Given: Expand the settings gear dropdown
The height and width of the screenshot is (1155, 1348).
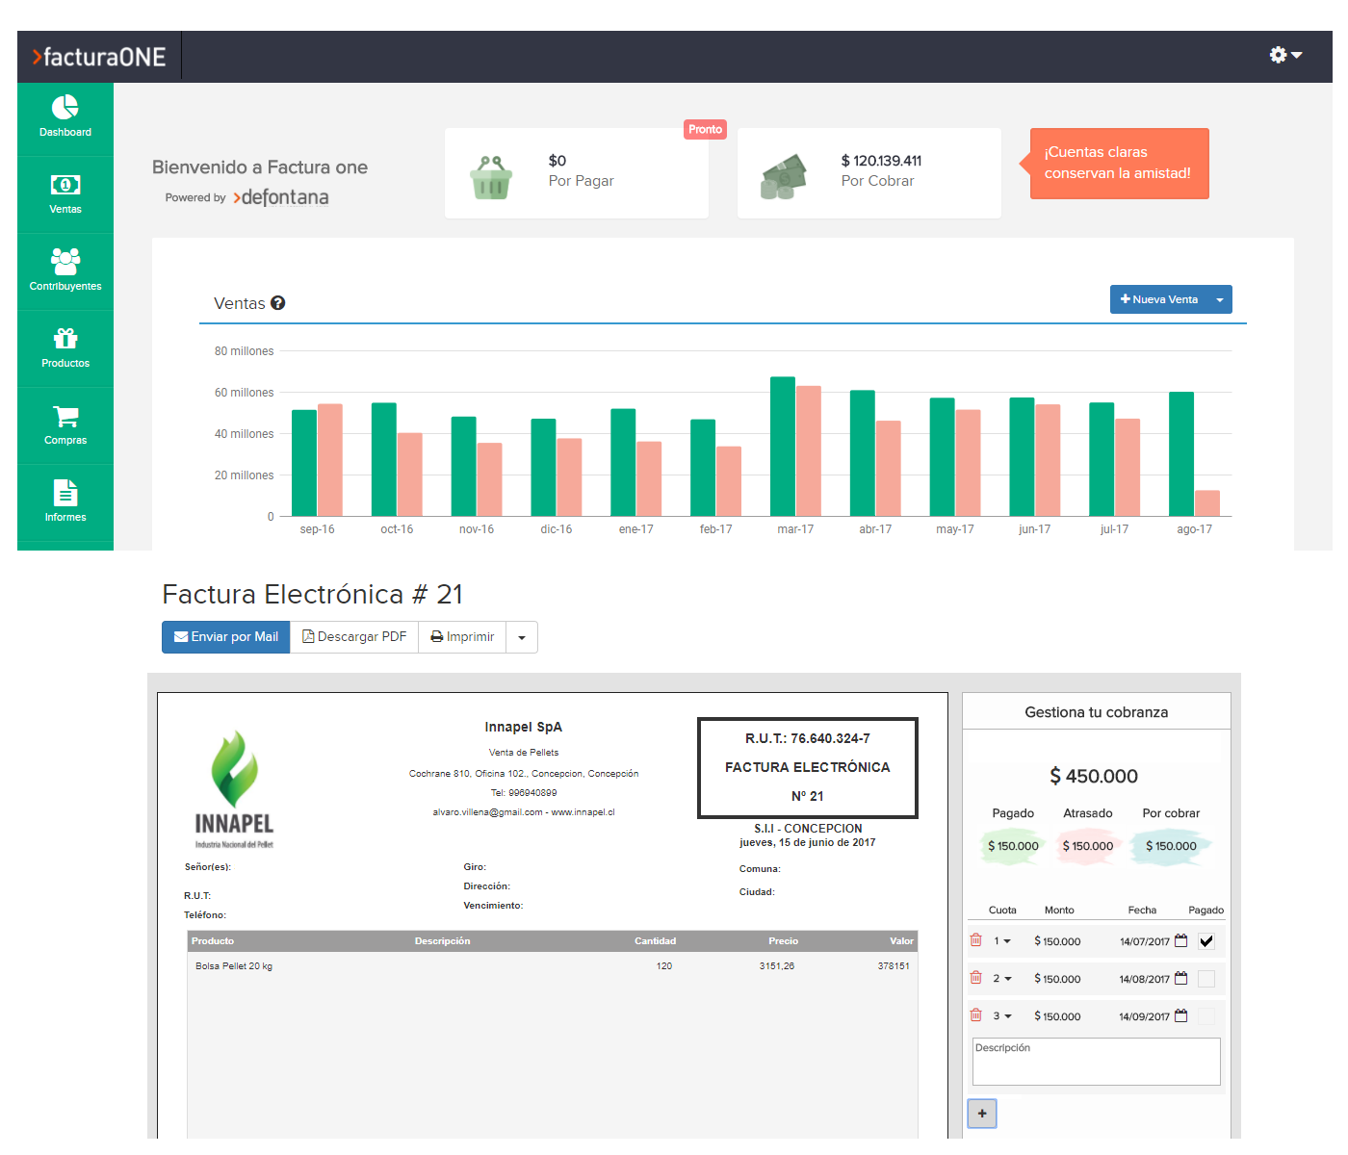Looking at the screenshot, I should [x=1285, y=55].
